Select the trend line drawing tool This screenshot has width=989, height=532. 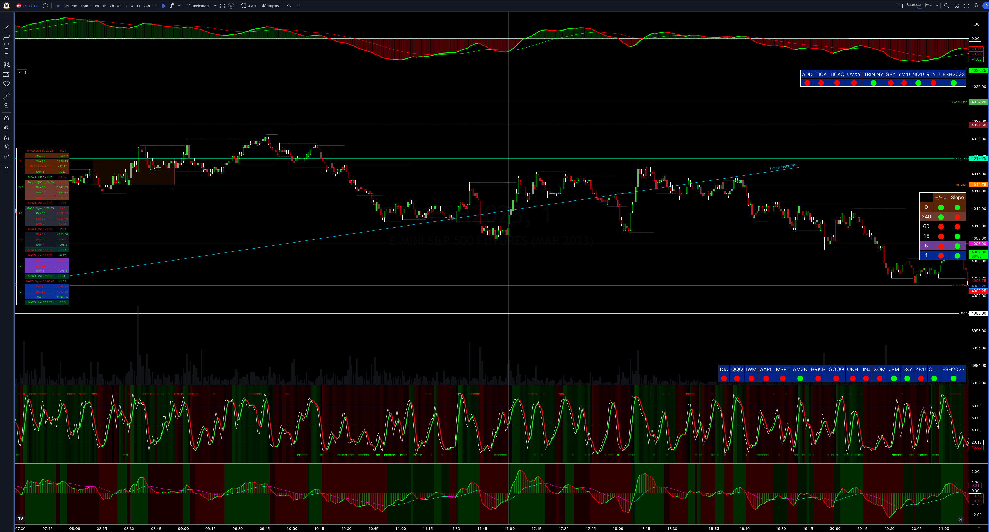pyautogui.click(x=7, y=28)
